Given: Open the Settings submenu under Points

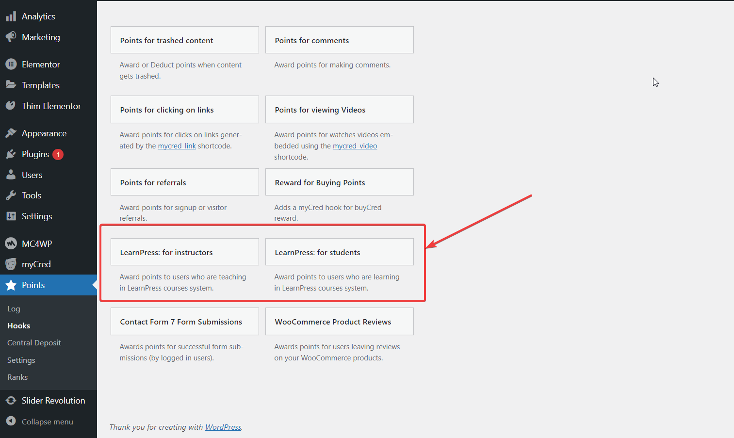Looking at the screenshot, I should click(x=21, y=360).
